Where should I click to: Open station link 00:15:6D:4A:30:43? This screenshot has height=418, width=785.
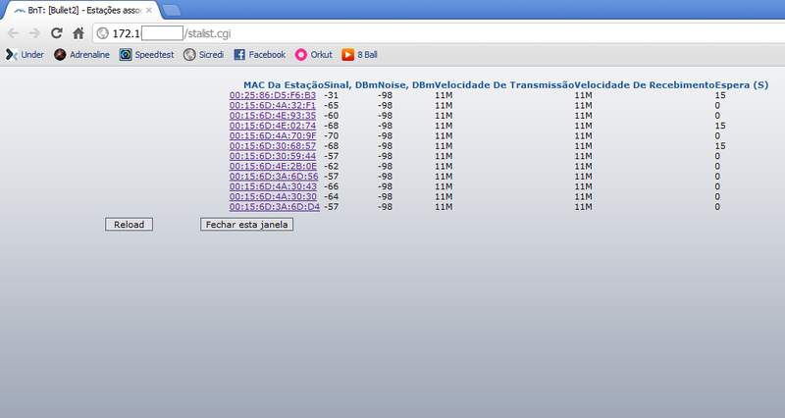tap(274, 186)
